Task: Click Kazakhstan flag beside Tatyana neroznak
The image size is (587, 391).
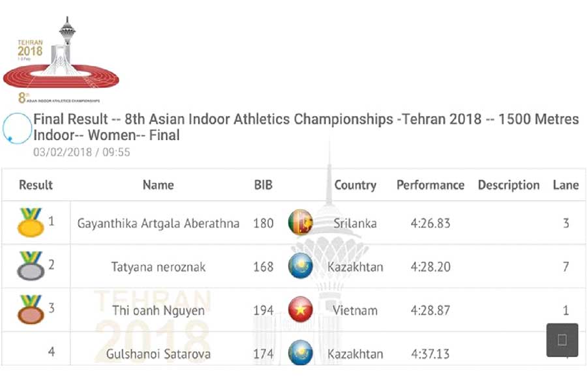Action: coord(301,267)
